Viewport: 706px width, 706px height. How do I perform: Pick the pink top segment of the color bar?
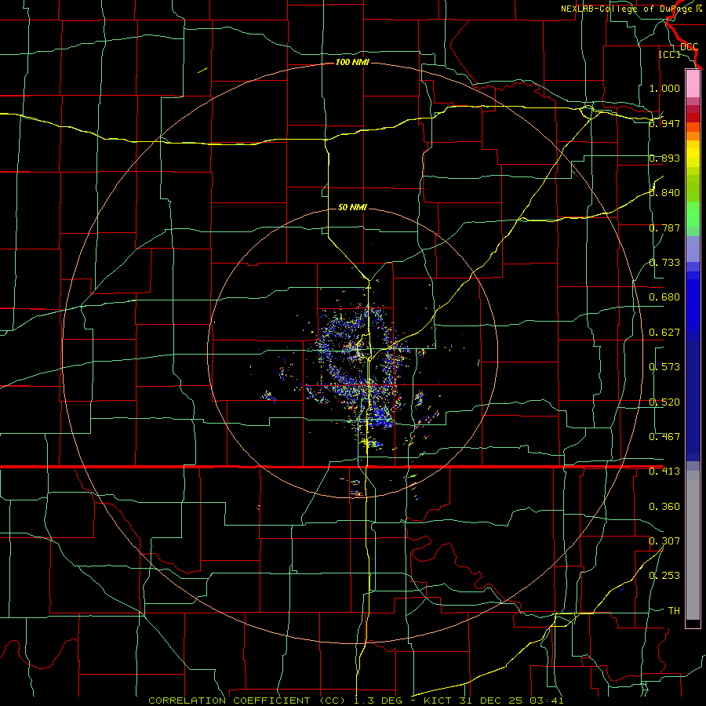(x=693, y=84)
